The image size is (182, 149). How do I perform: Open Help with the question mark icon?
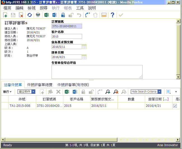112,15
